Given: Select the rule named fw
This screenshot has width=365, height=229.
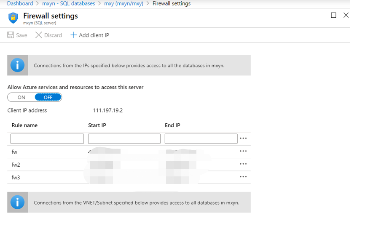Looking at the screenshot, I should point(14,152).
